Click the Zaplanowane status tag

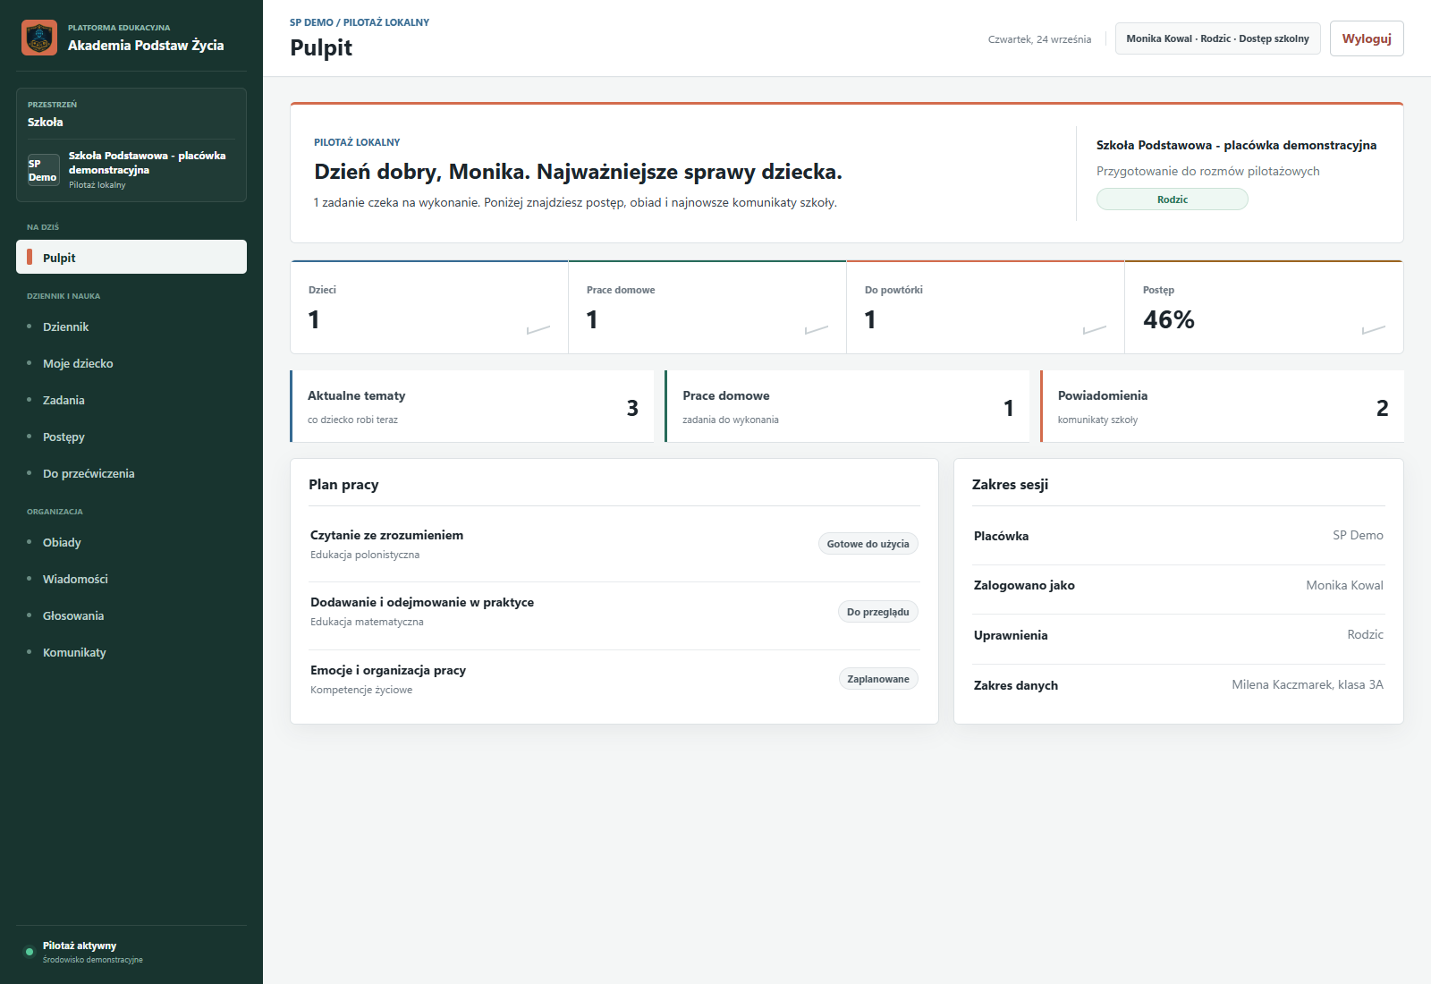pos(877,679)
